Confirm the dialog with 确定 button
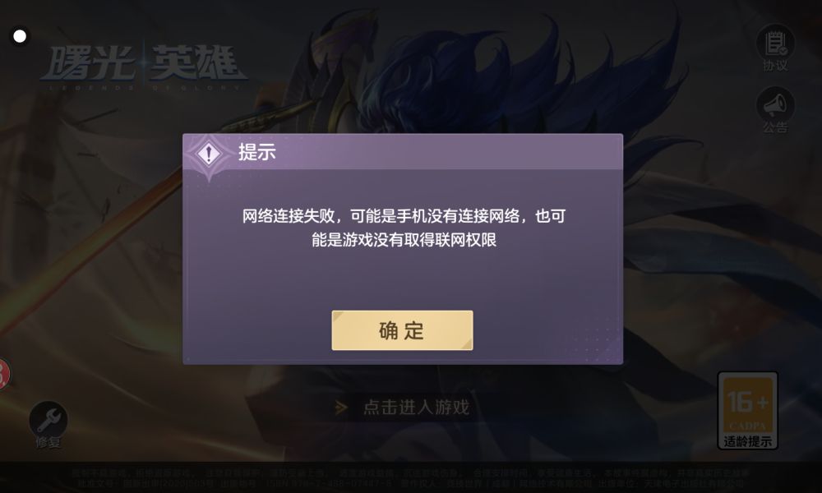The width and height of the screenshot is (822, 493). pos(402,330)
